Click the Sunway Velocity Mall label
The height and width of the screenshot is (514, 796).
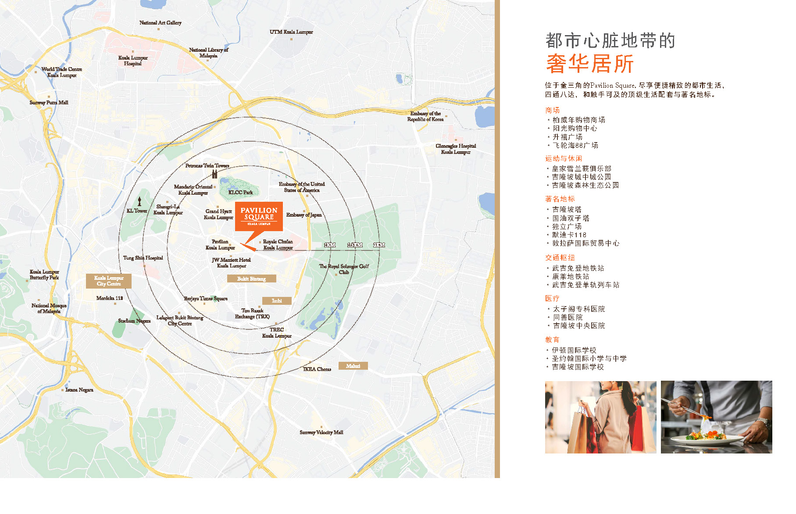point(321,432)
